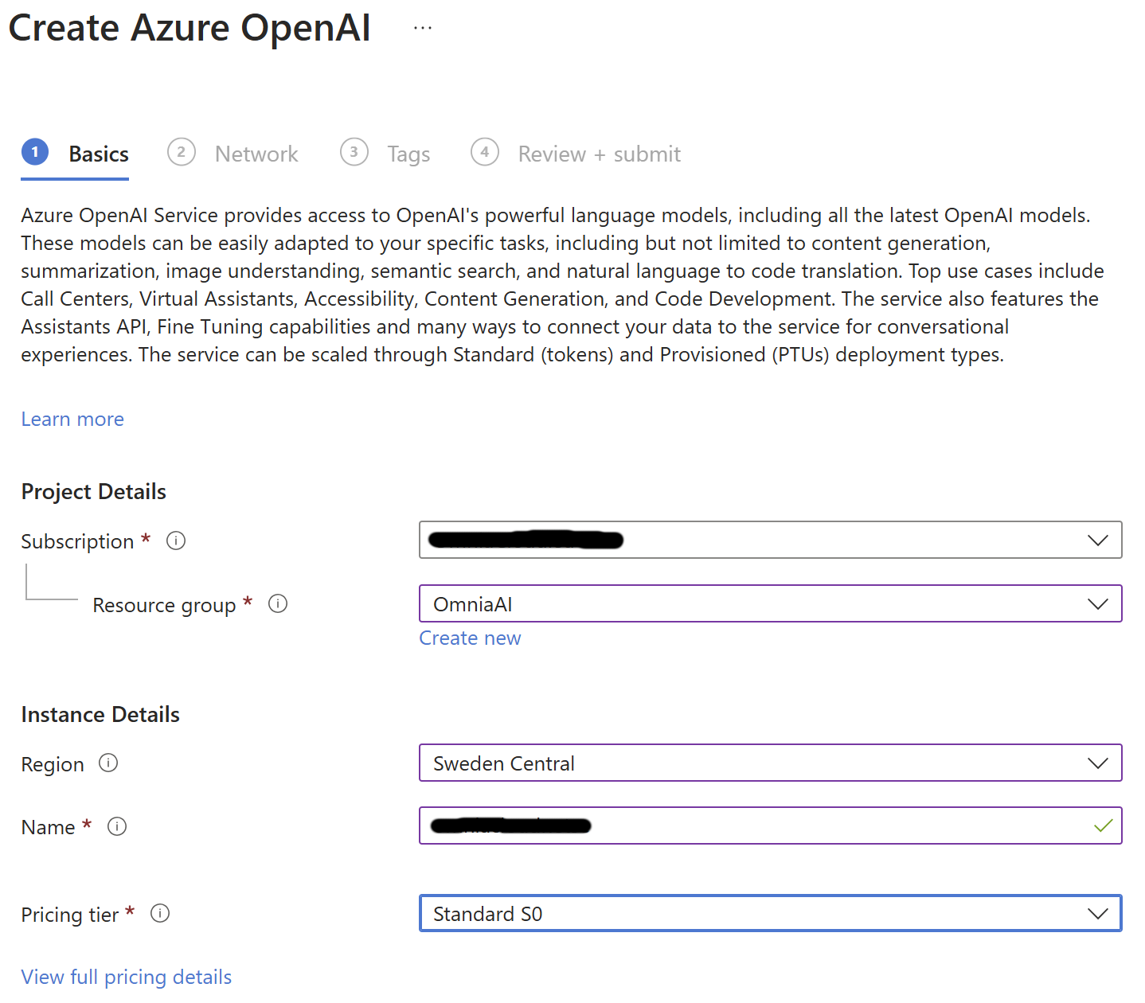Click the Pricing tier info icon

[160, 914]
